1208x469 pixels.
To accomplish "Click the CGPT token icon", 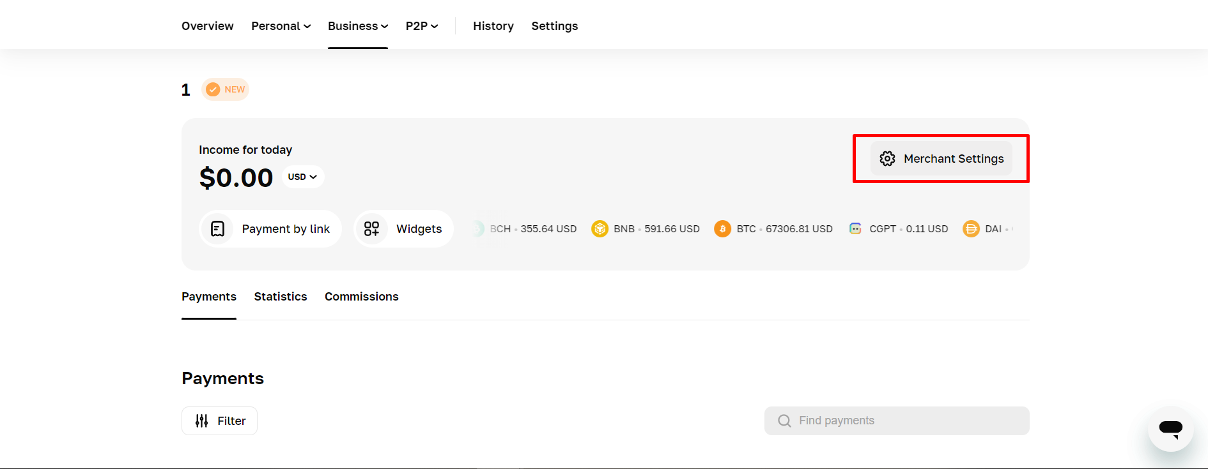I will pos(855,228).
